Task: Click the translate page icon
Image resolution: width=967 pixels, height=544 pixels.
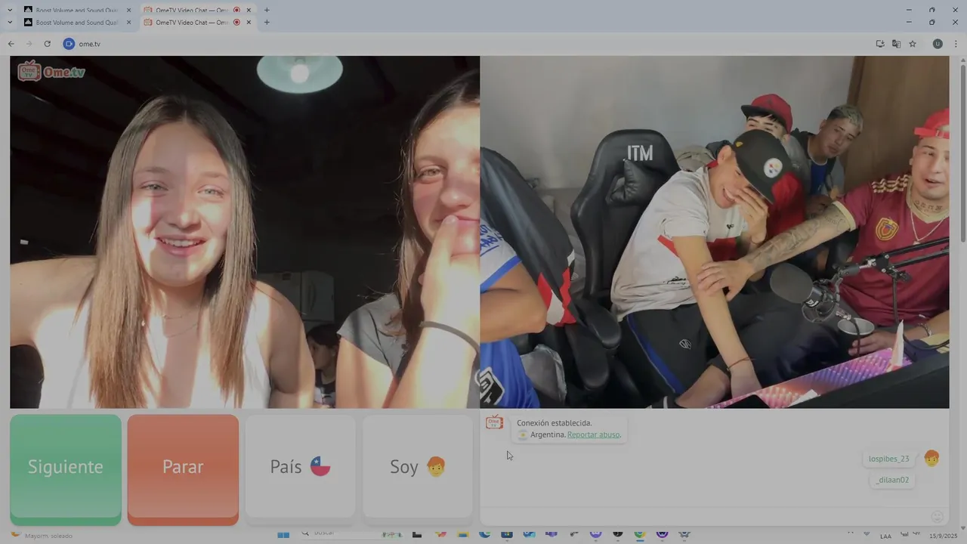Action: click(x=896, y=44)
